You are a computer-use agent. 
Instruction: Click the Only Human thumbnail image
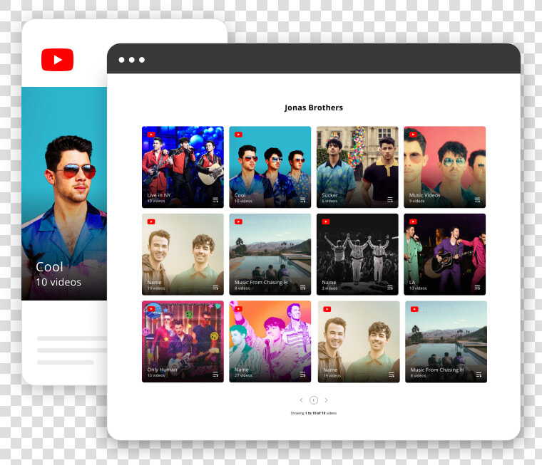(x=183, y=341)
